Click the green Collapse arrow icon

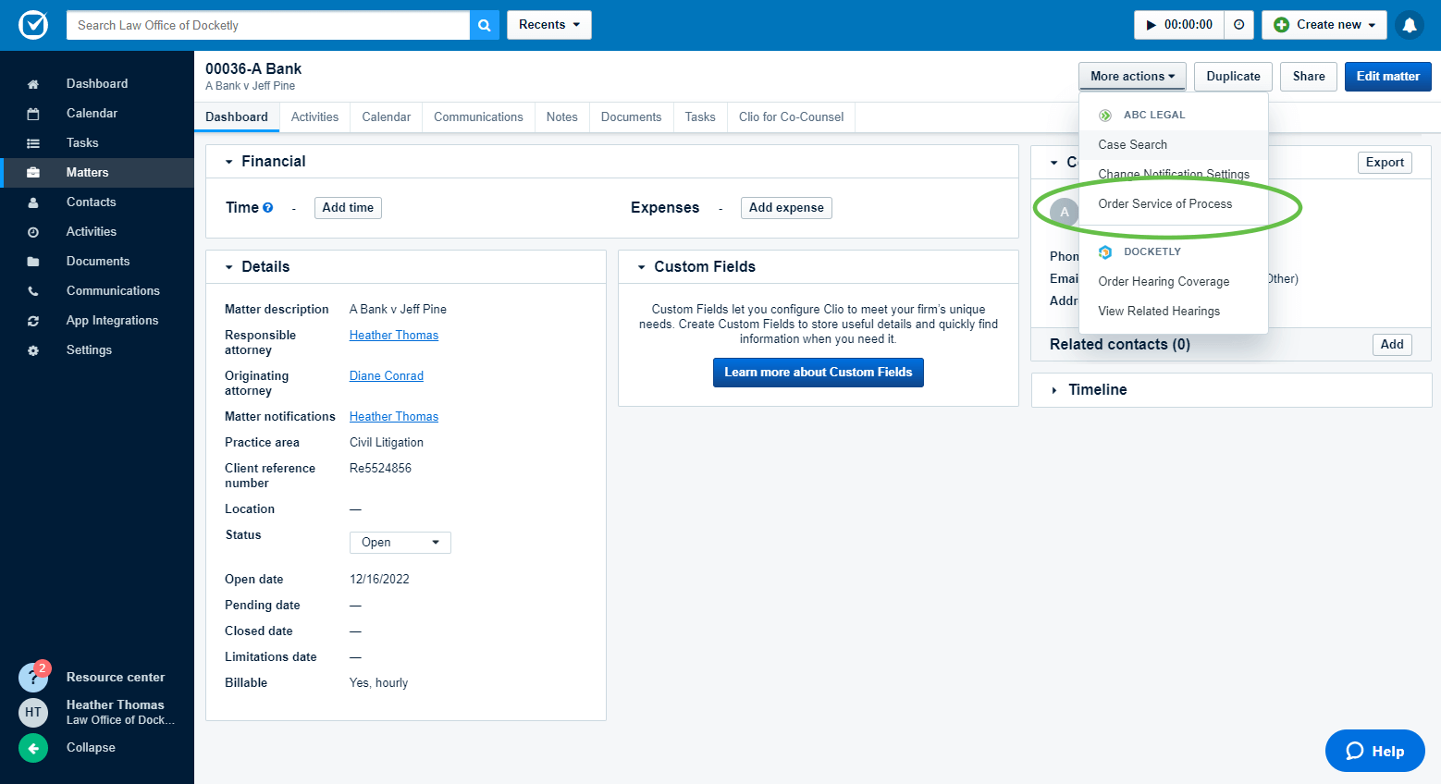[33, 748]
